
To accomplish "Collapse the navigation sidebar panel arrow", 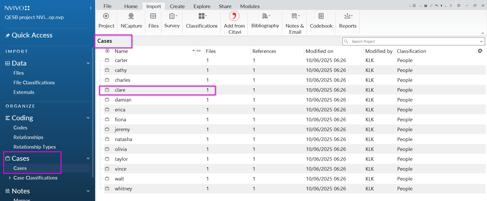I will [x=91, y=8].
